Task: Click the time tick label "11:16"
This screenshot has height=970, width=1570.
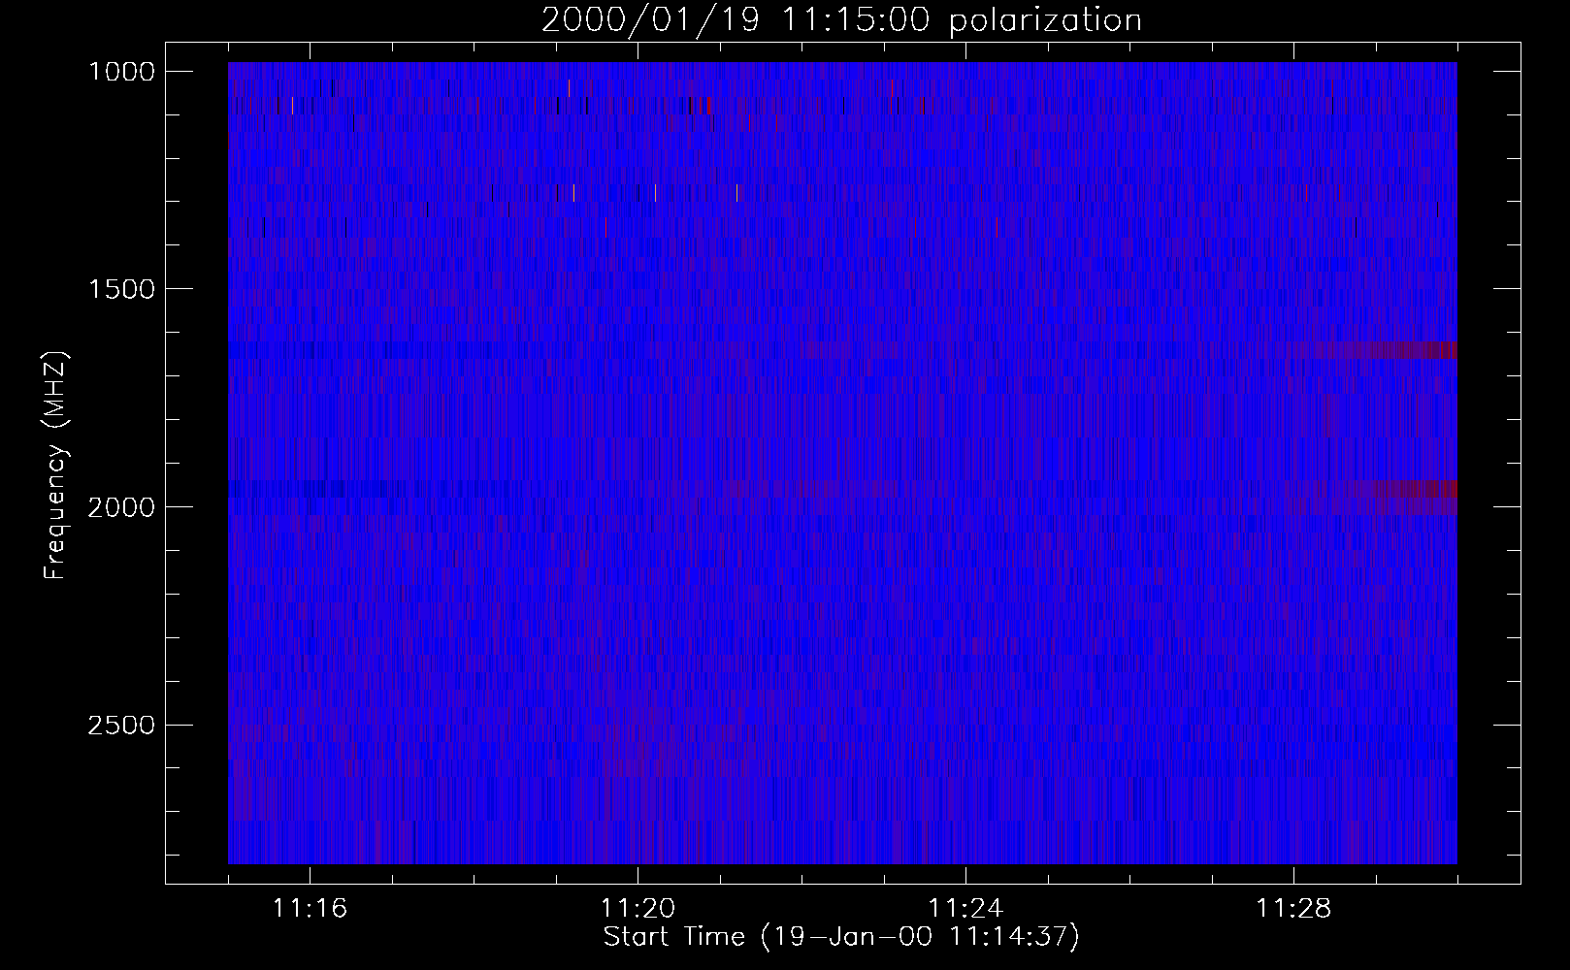Action: click(x=311, y=909)
